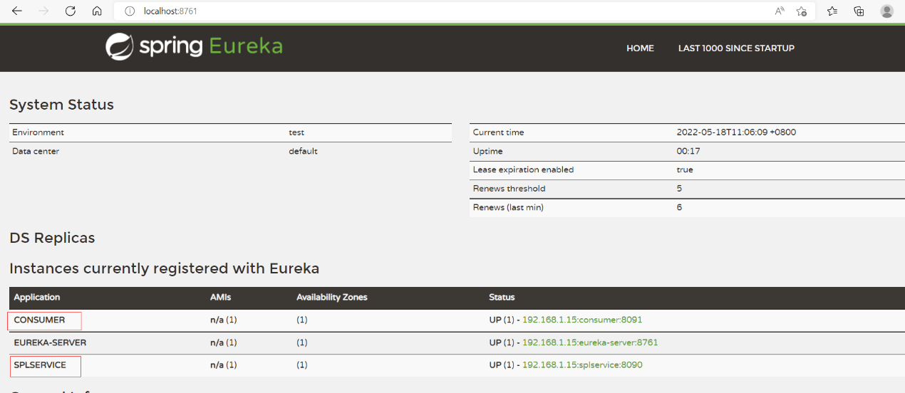Open LAST 1000 SINCE STARTUP page
Image resolution: width=905 pixels, height=393 pixels.
coord(736,48)
